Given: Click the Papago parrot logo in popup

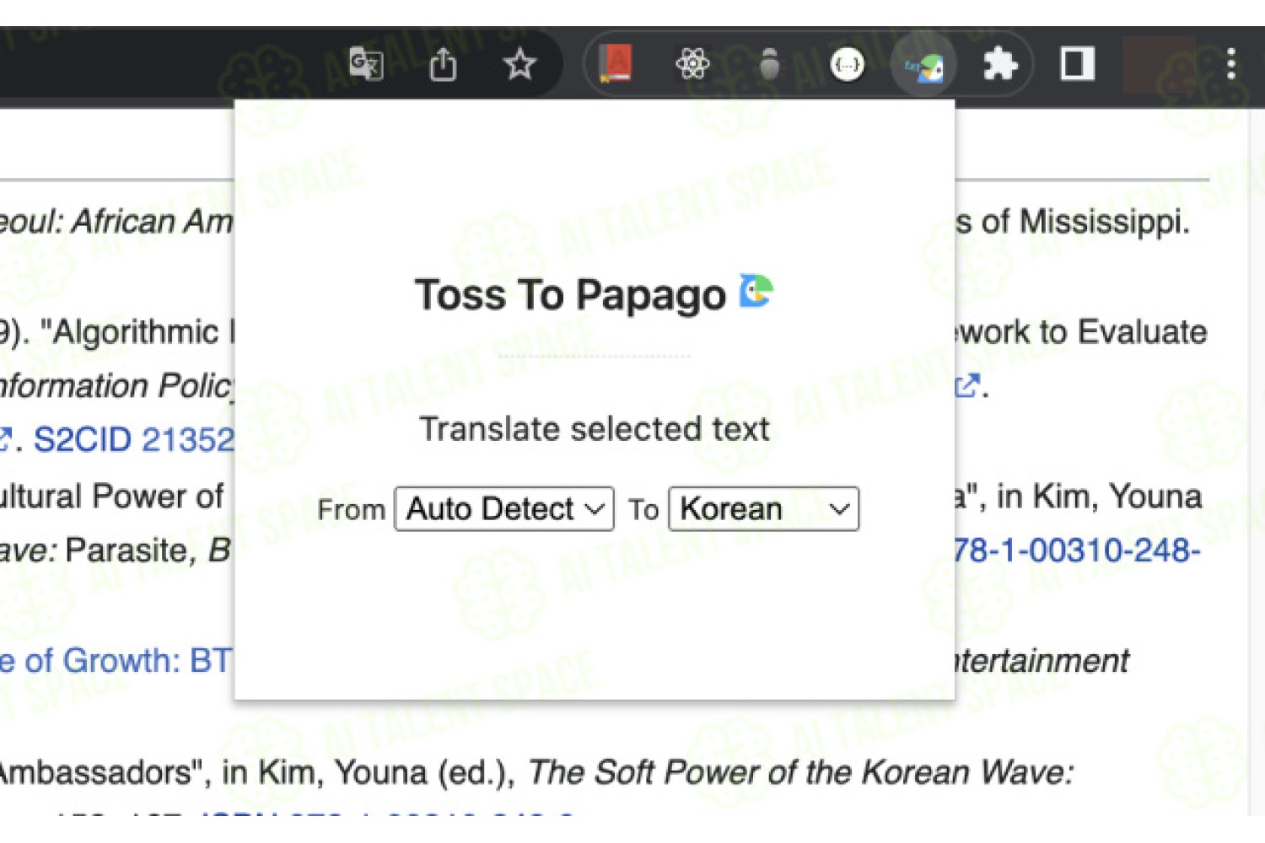Looking at the screenshot, I should [756, 292].
